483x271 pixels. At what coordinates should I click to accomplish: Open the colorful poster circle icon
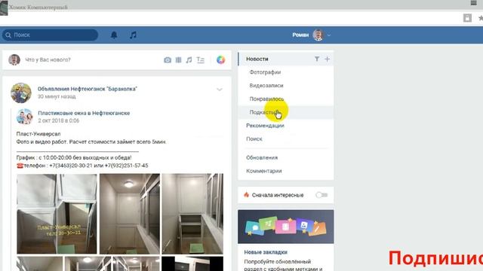click(x=220, y=60)
